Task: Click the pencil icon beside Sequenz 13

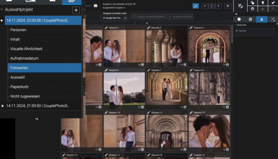Action: 64,155
